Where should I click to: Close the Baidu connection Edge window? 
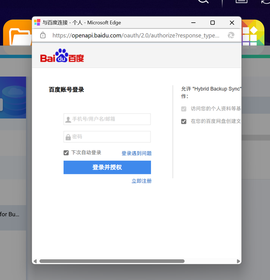(232, 23)
